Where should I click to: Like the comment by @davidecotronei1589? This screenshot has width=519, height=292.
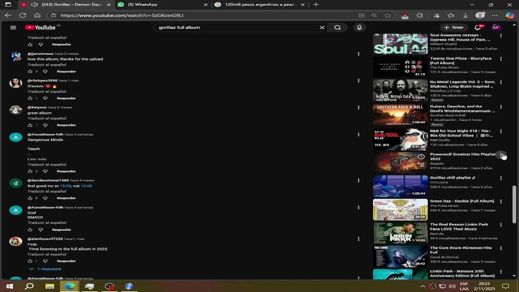(30, 198)
